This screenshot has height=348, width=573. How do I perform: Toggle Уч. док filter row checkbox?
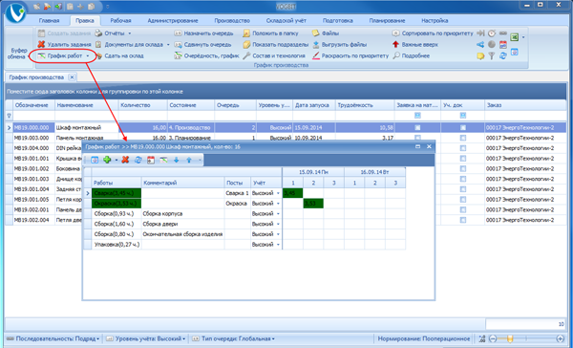point(463,116)
